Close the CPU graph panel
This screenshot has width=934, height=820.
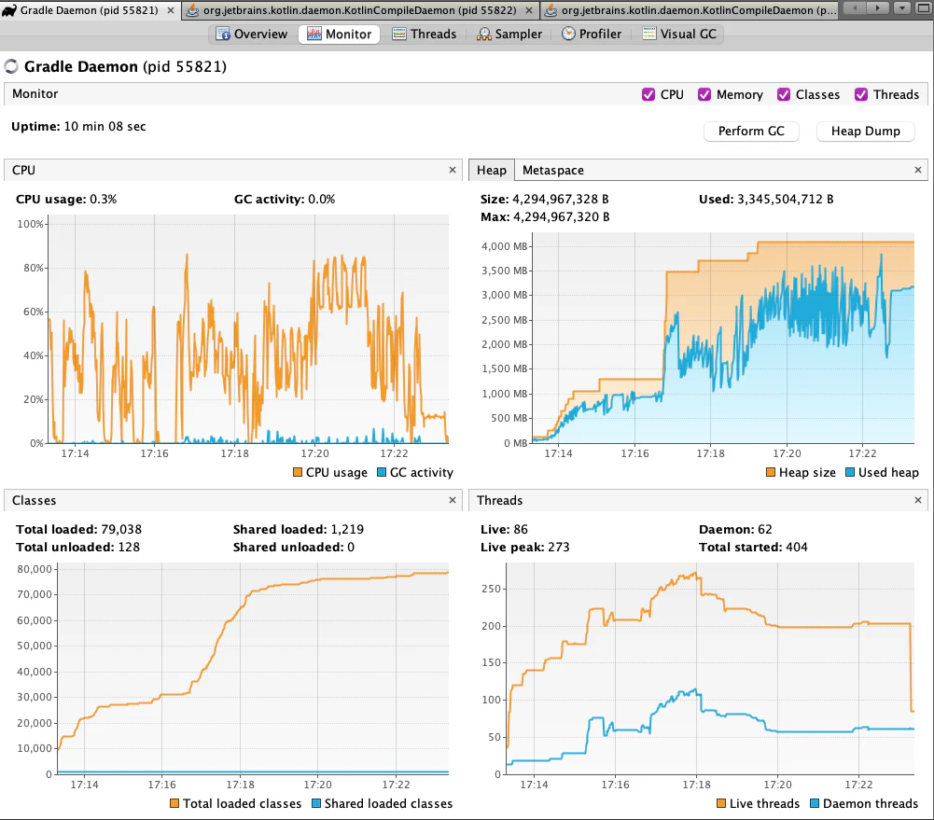[453, 170]
